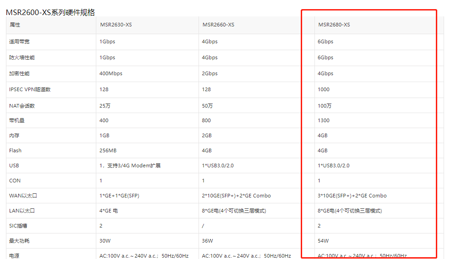Image resolution: width=450 pixels, height=259 pixels.
Task: Click the USB row label
Action: click(14, 166)
